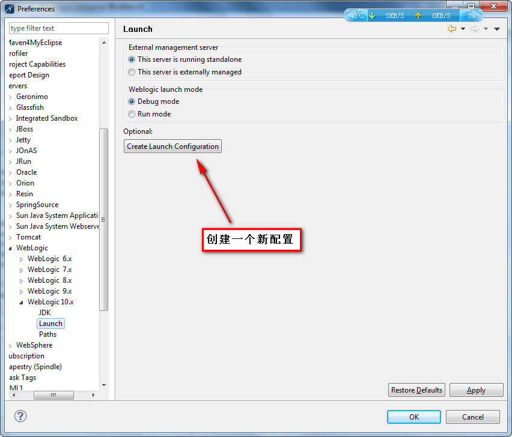The width and height of the screenshot is (512, 437).
Task: Expand the JBoss server node
Action: [10, 130]
